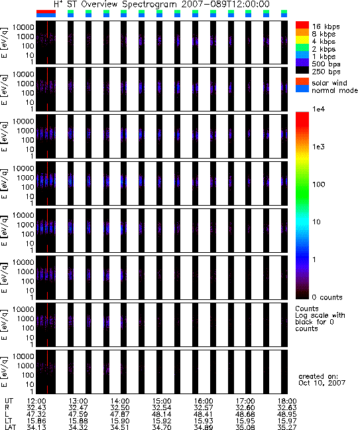Click the L value '47.87'
This screenshot has height=430, width=358.
pos(120,414)
